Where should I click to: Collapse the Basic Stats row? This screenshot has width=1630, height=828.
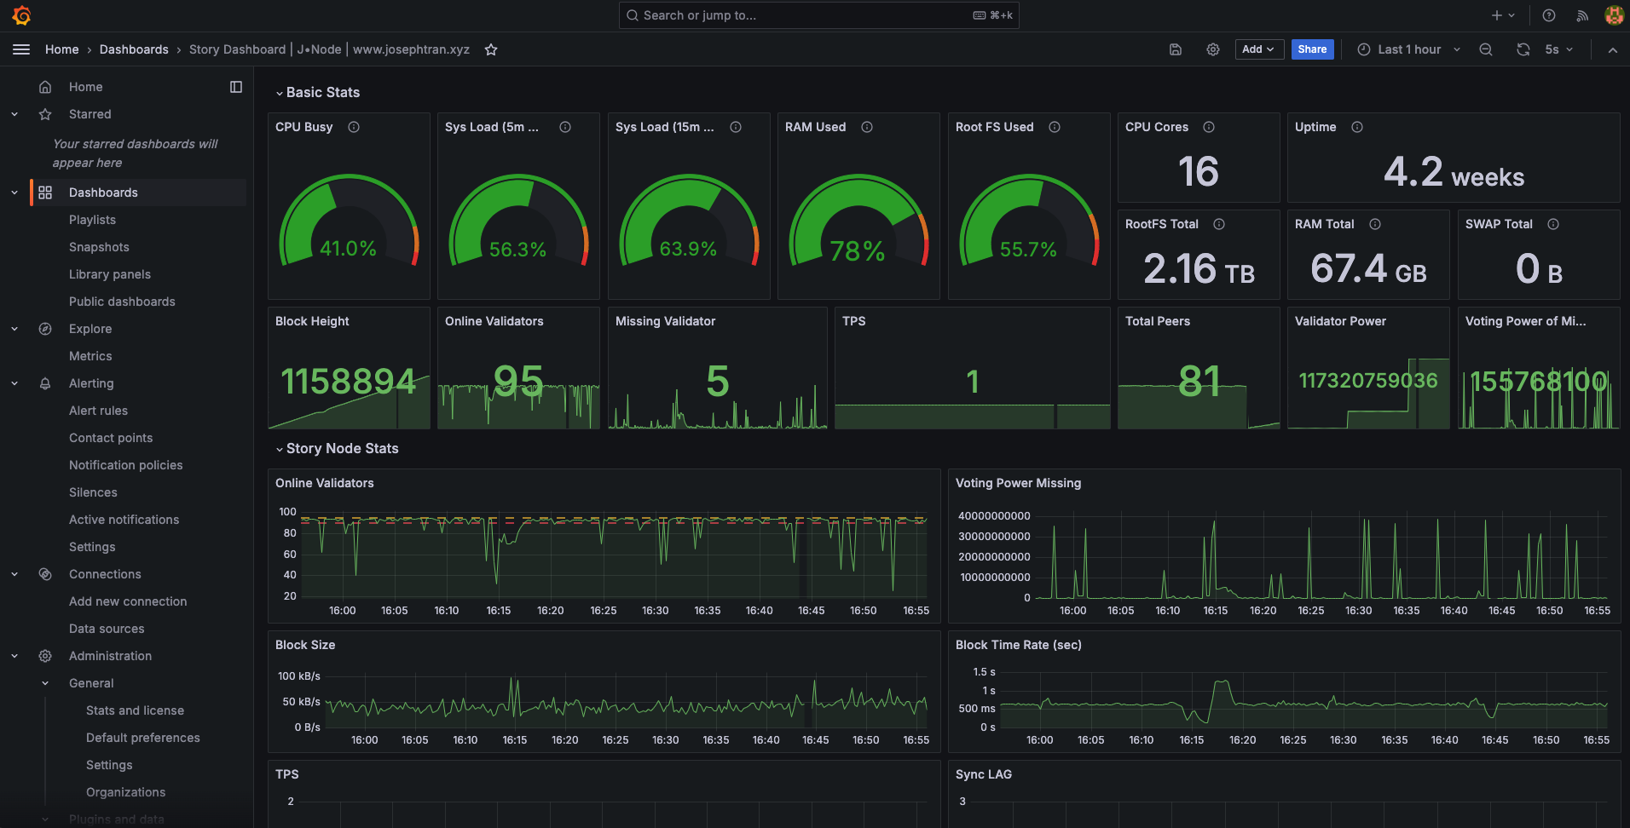[317, 92]
